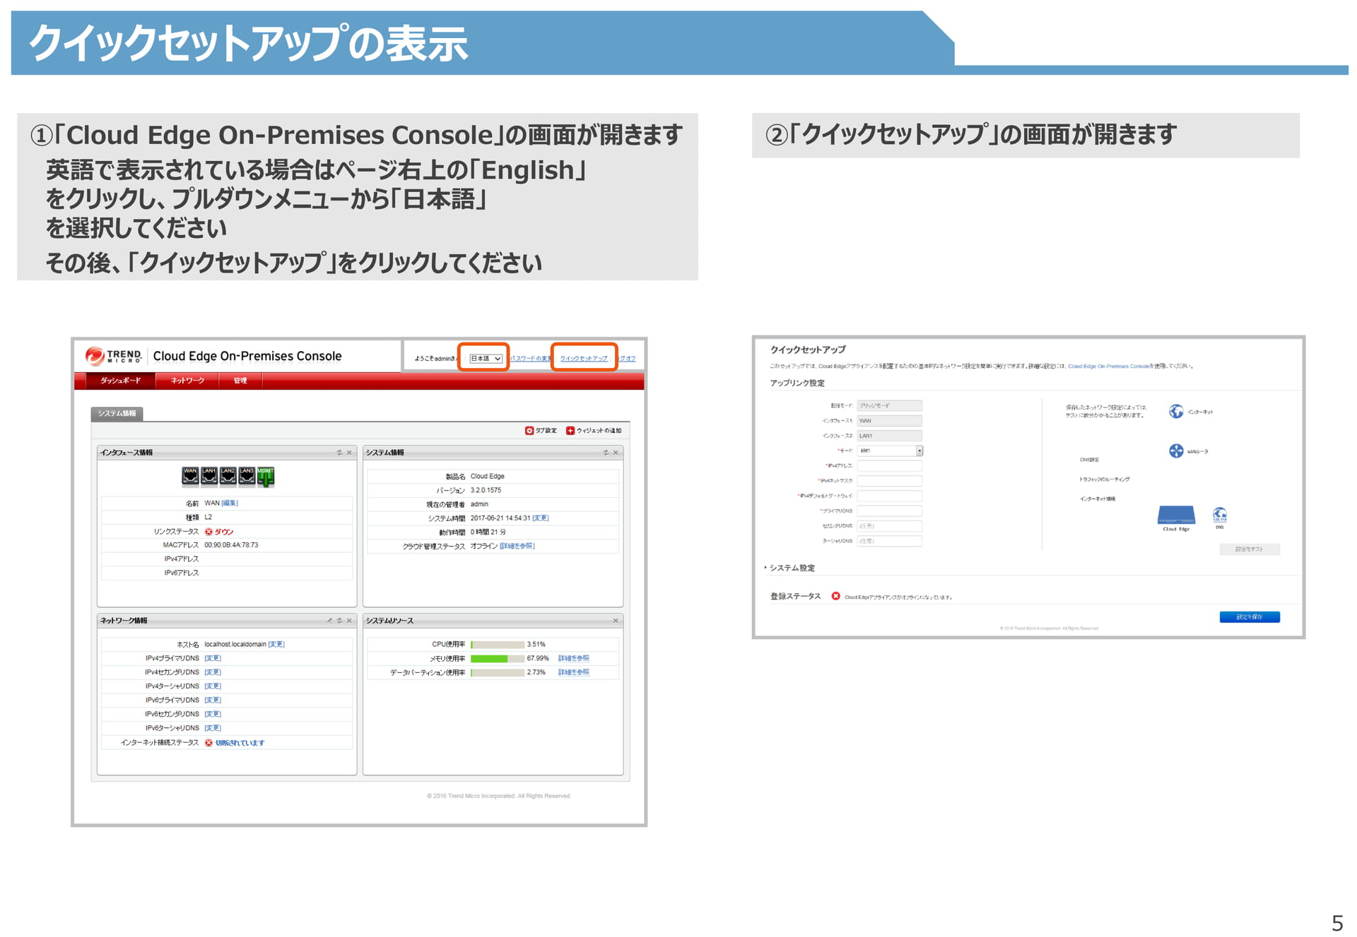
Task: Click 詳細を参照 next to クラウド管理ステータス
Action: (517, 547)
